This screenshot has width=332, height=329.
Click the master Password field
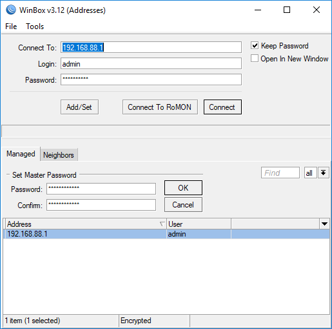click(101, 189)
